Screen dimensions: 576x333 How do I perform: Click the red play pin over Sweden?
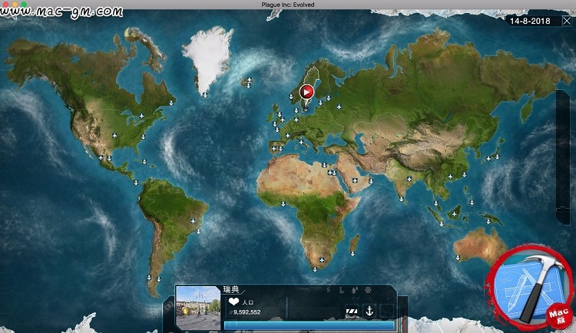306,92
